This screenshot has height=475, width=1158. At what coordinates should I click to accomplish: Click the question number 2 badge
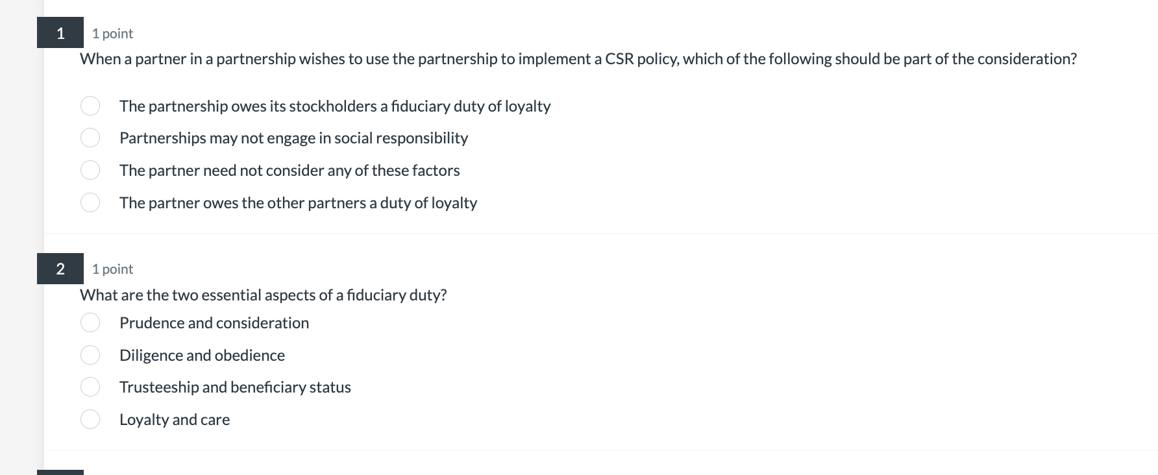click(x=60, y=269)
